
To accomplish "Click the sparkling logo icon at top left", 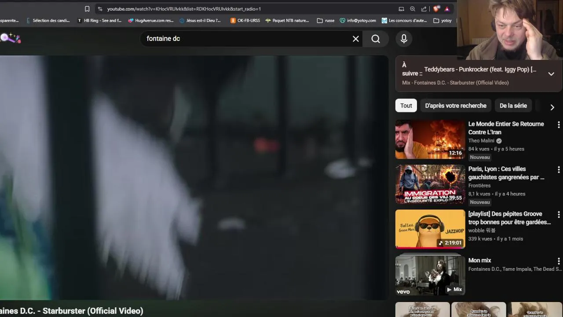I will click(x=10, y=38).
